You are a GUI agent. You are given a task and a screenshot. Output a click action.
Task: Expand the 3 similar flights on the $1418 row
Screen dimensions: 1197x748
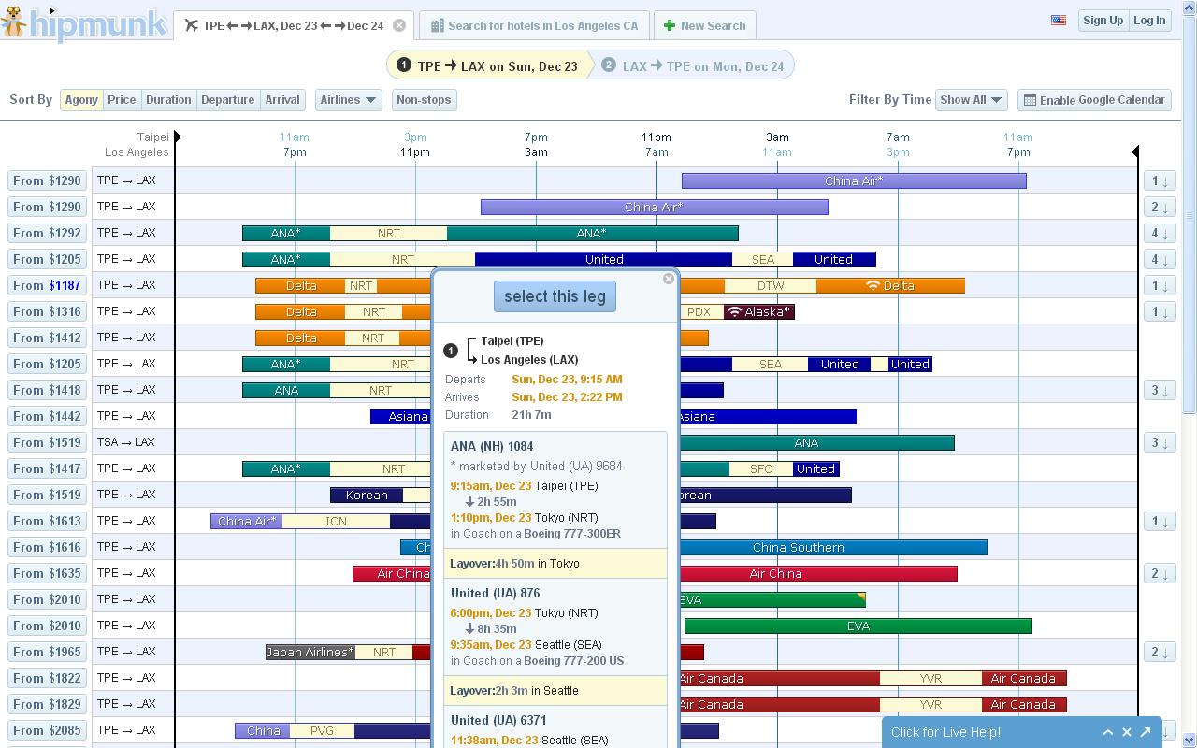1160,390
